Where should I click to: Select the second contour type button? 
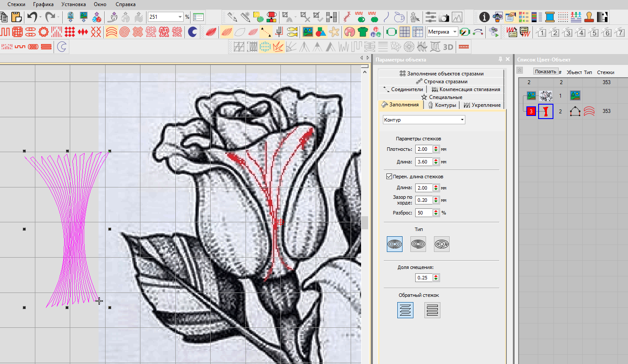pyautogui.click(x=418, y=244)
